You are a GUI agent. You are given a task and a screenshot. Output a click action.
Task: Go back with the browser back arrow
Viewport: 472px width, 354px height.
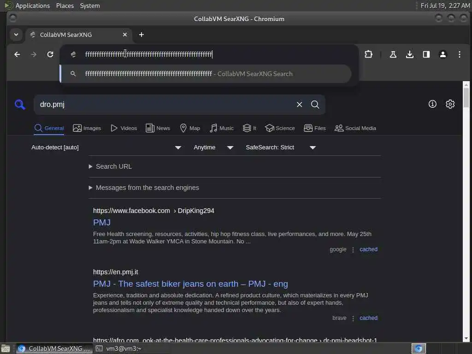tap(17, 54)
